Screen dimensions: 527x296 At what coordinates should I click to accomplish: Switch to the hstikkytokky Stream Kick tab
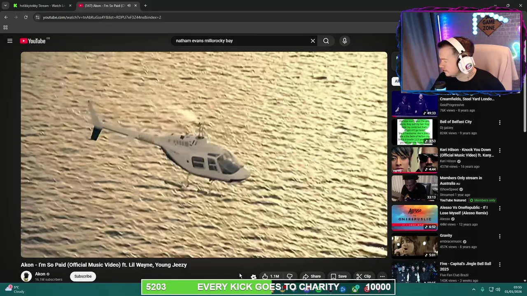coord(42,6)
